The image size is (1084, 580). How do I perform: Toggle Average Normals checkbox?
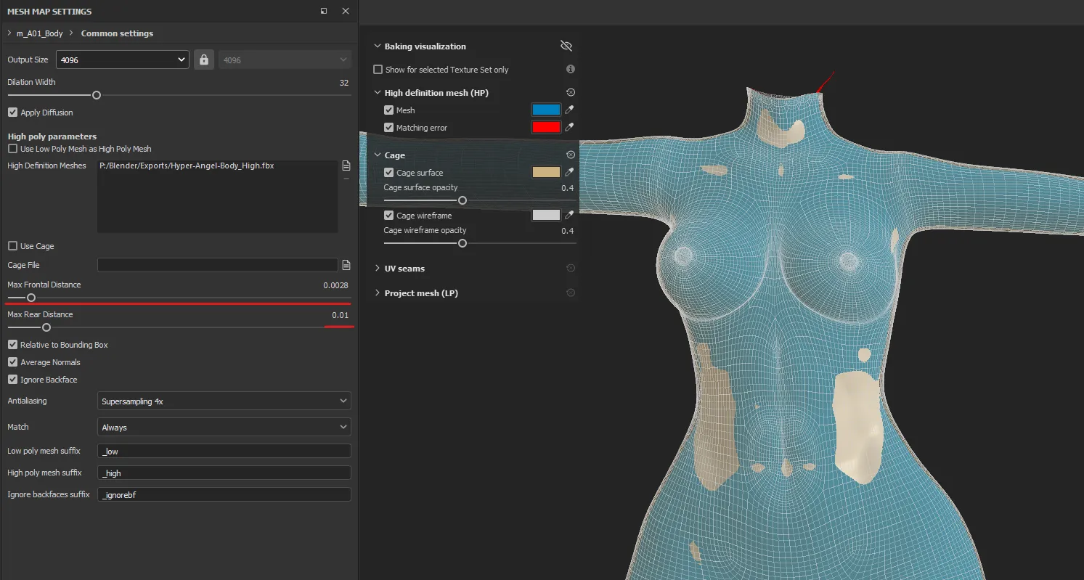(12, 362)
